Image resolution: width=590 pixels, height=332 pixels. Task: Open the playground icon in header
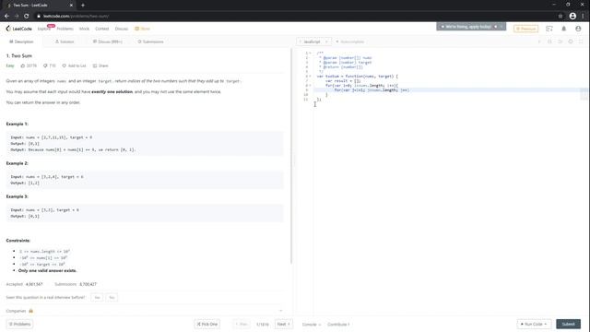(549, 29)
